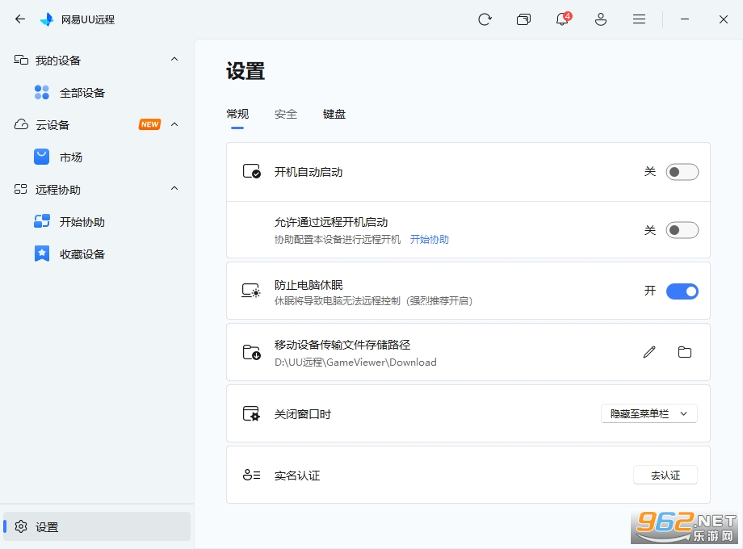Minimize the window
Viewport: 743px width, 549px height.
pyautogui.click(x=685, y=19)
